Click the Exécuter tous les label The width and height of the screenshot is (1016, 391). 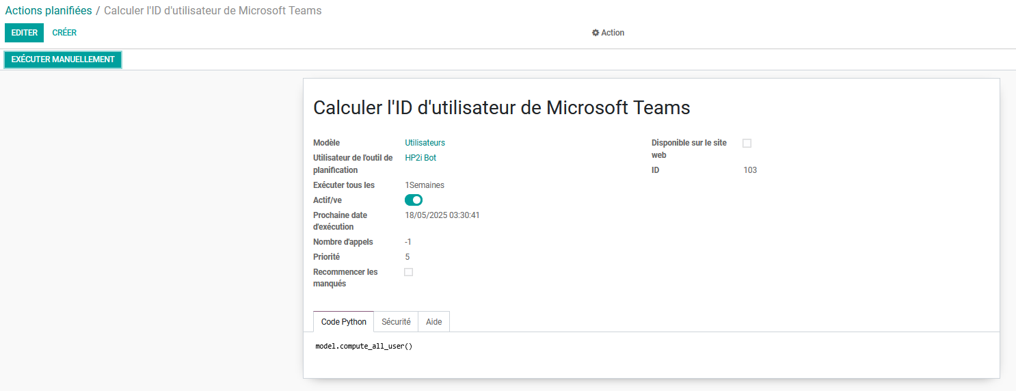(344, 185)
